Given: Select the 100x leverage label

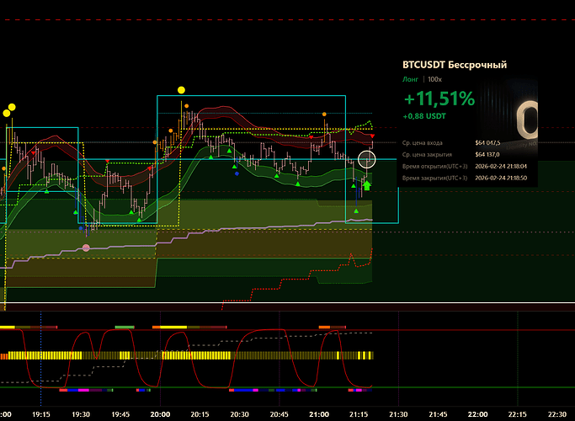Looking at the screenshot, I should pyautogui.click(x=434, y=78).
